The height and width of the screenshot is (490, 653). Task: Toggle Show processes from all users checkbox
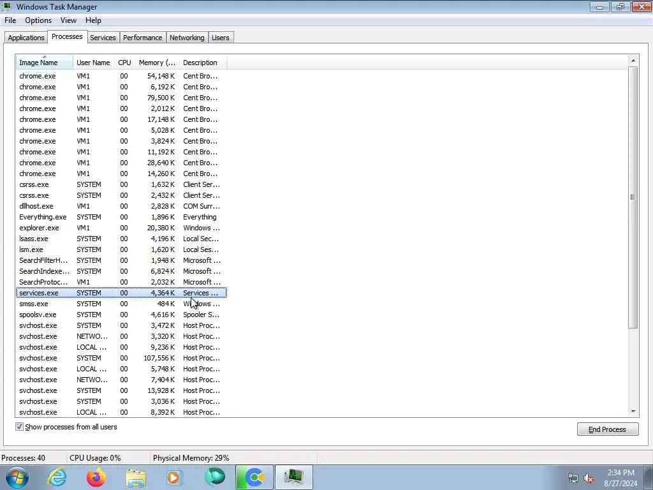[x=19, y=427]
